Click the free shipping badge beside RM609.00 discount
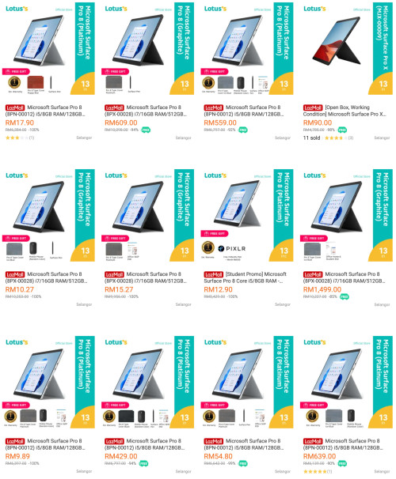 [x=146, y=130]
